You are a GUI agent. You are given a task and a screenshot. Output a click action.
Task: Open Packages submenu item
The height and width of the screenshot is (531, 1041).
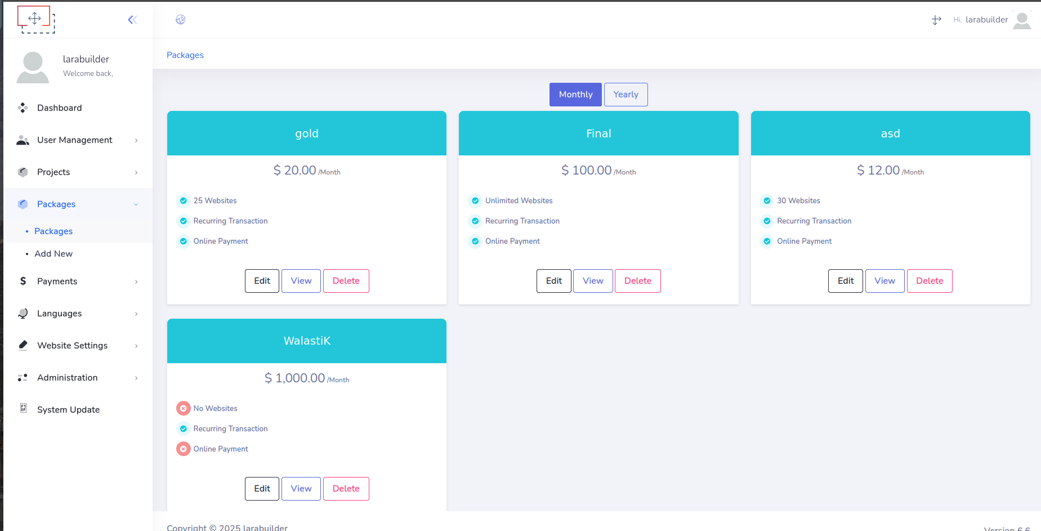(78, 231)
